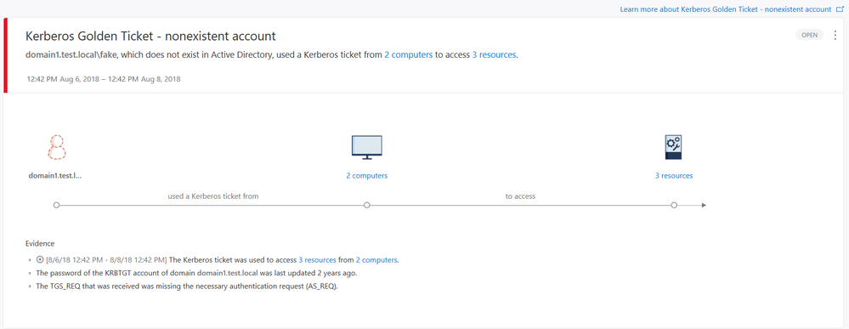Open the 3 resources link in alert description
The width and height of the screenshot is (849, 329).
pos(494,54)
